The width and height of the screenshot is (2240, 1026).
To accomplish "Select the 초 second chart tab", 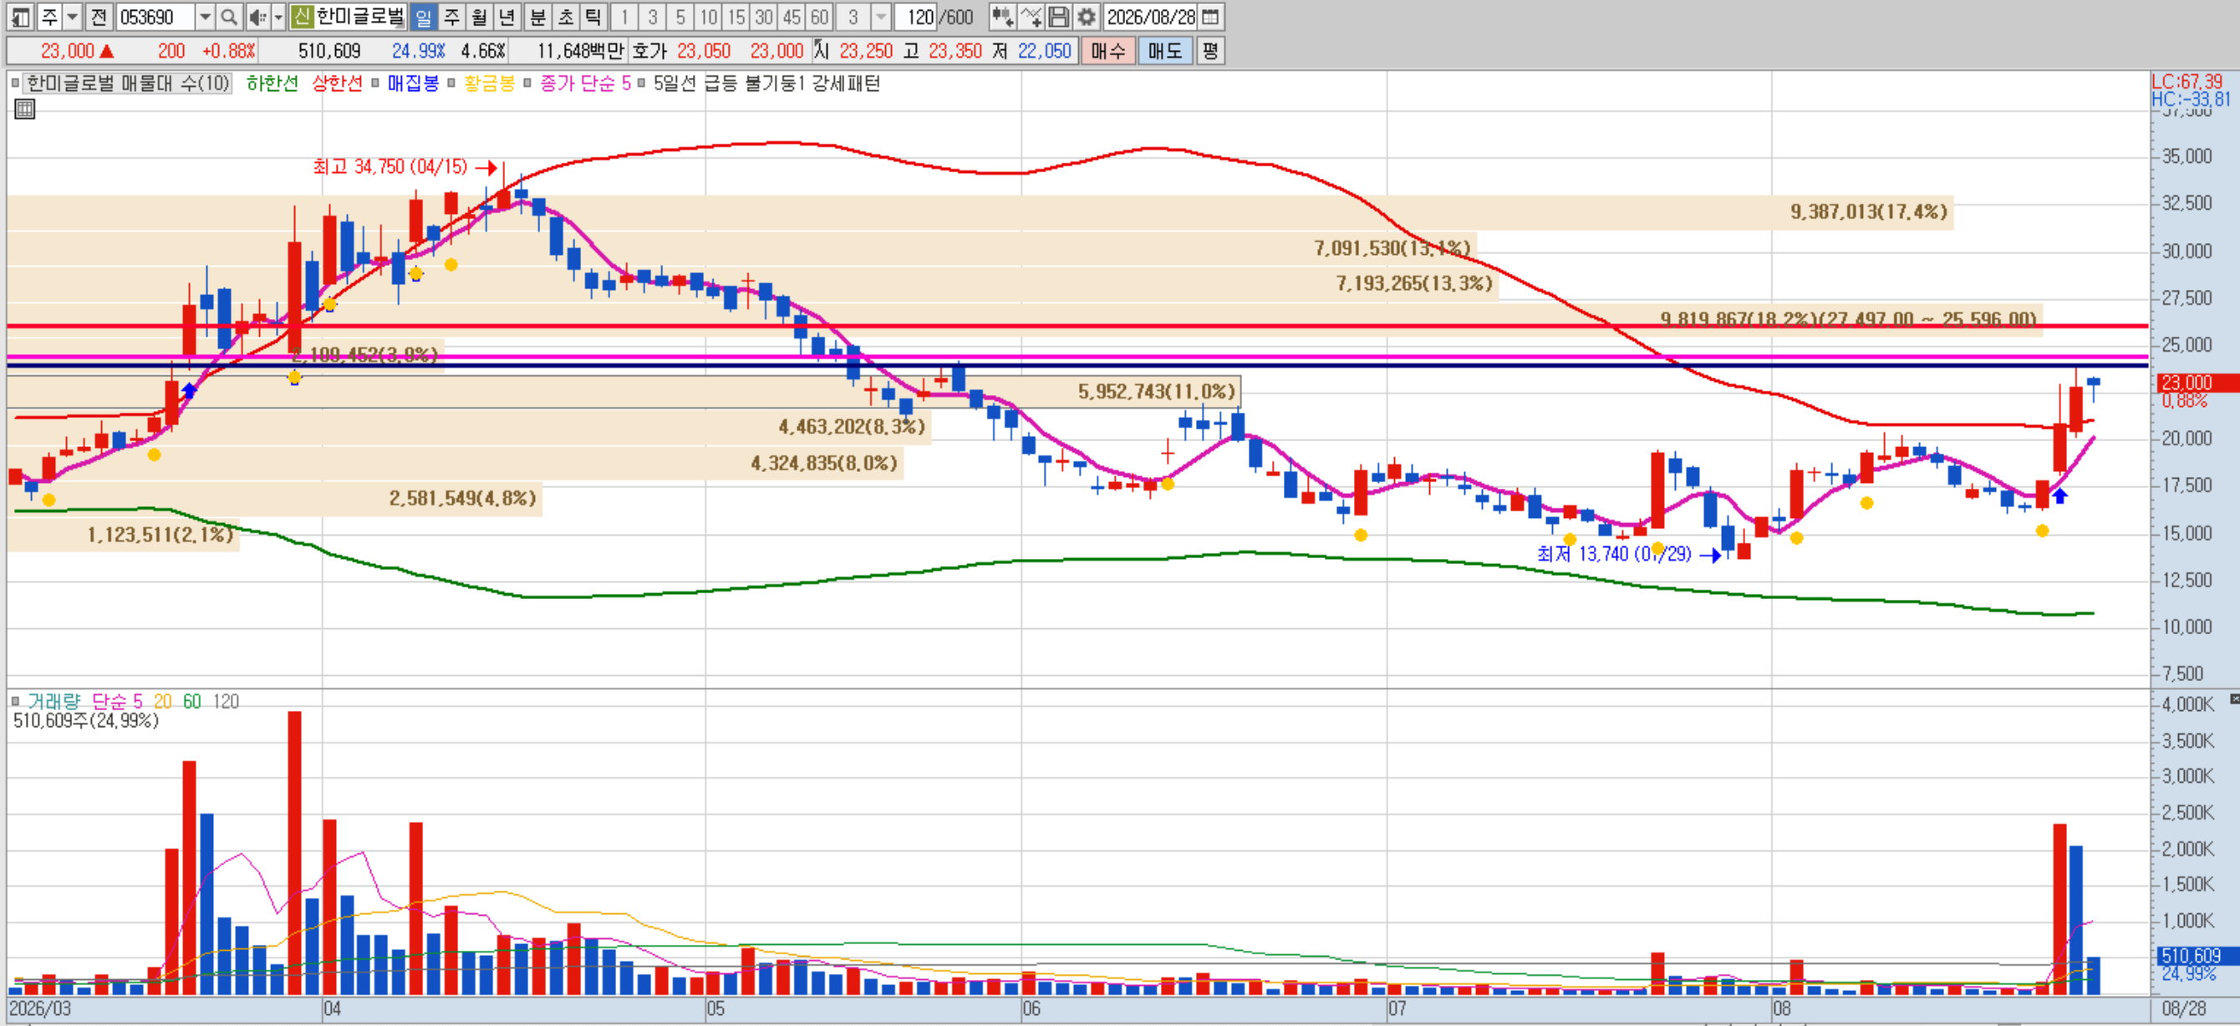I will (566, 17).
